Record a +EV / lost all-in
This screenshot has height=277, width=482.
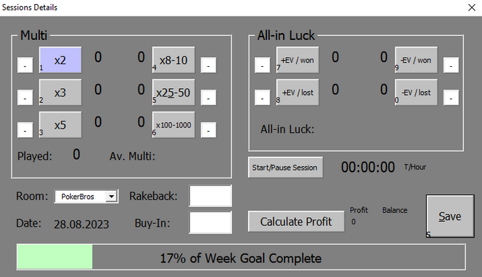coord(297,92)
